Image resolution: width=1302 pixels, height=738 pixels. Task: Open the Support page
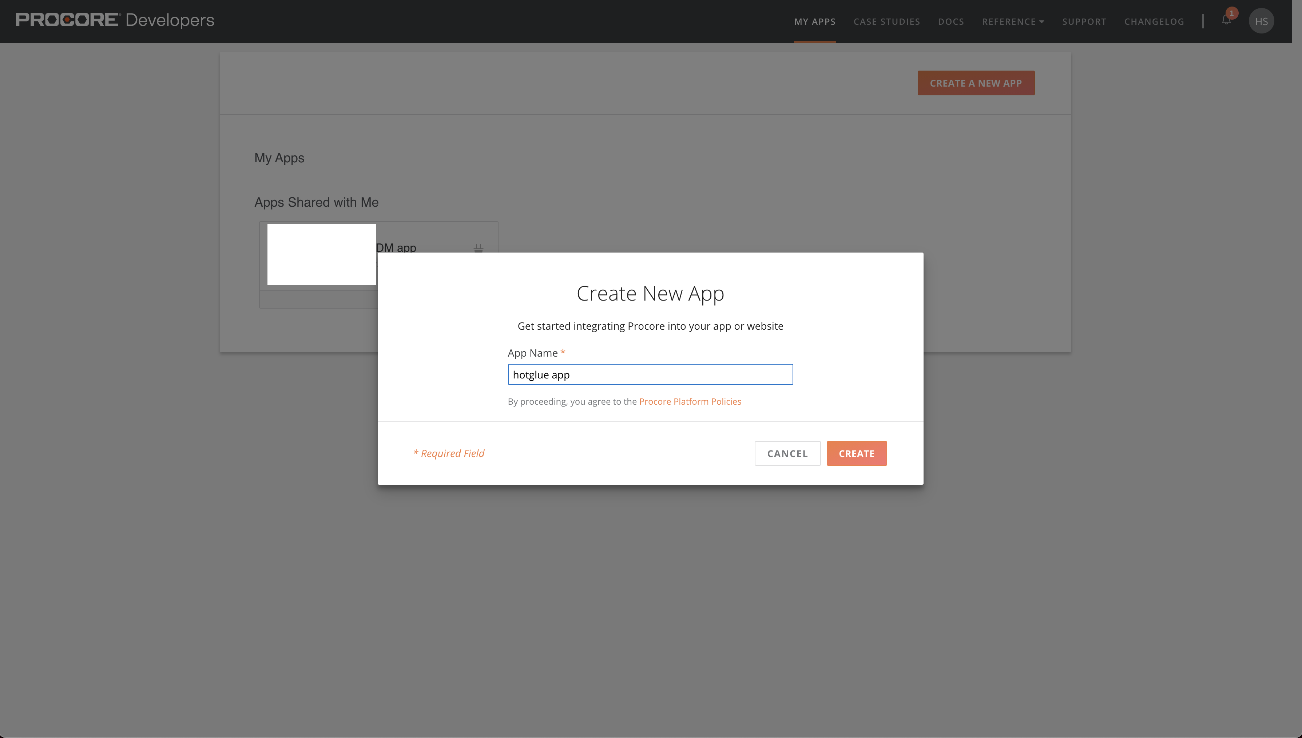pos(1084,22)
